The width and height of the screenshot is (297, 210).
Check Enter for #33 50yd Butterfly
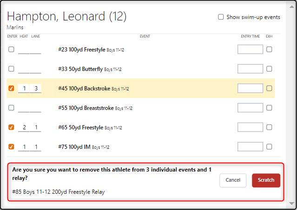(x=11, y=69)
